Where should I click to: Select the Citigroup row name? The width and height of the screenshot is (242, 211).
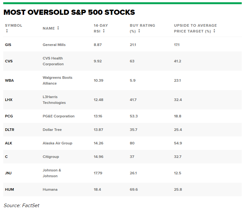tap(51, 157)
